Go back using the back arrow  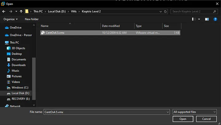click(4, 12)
